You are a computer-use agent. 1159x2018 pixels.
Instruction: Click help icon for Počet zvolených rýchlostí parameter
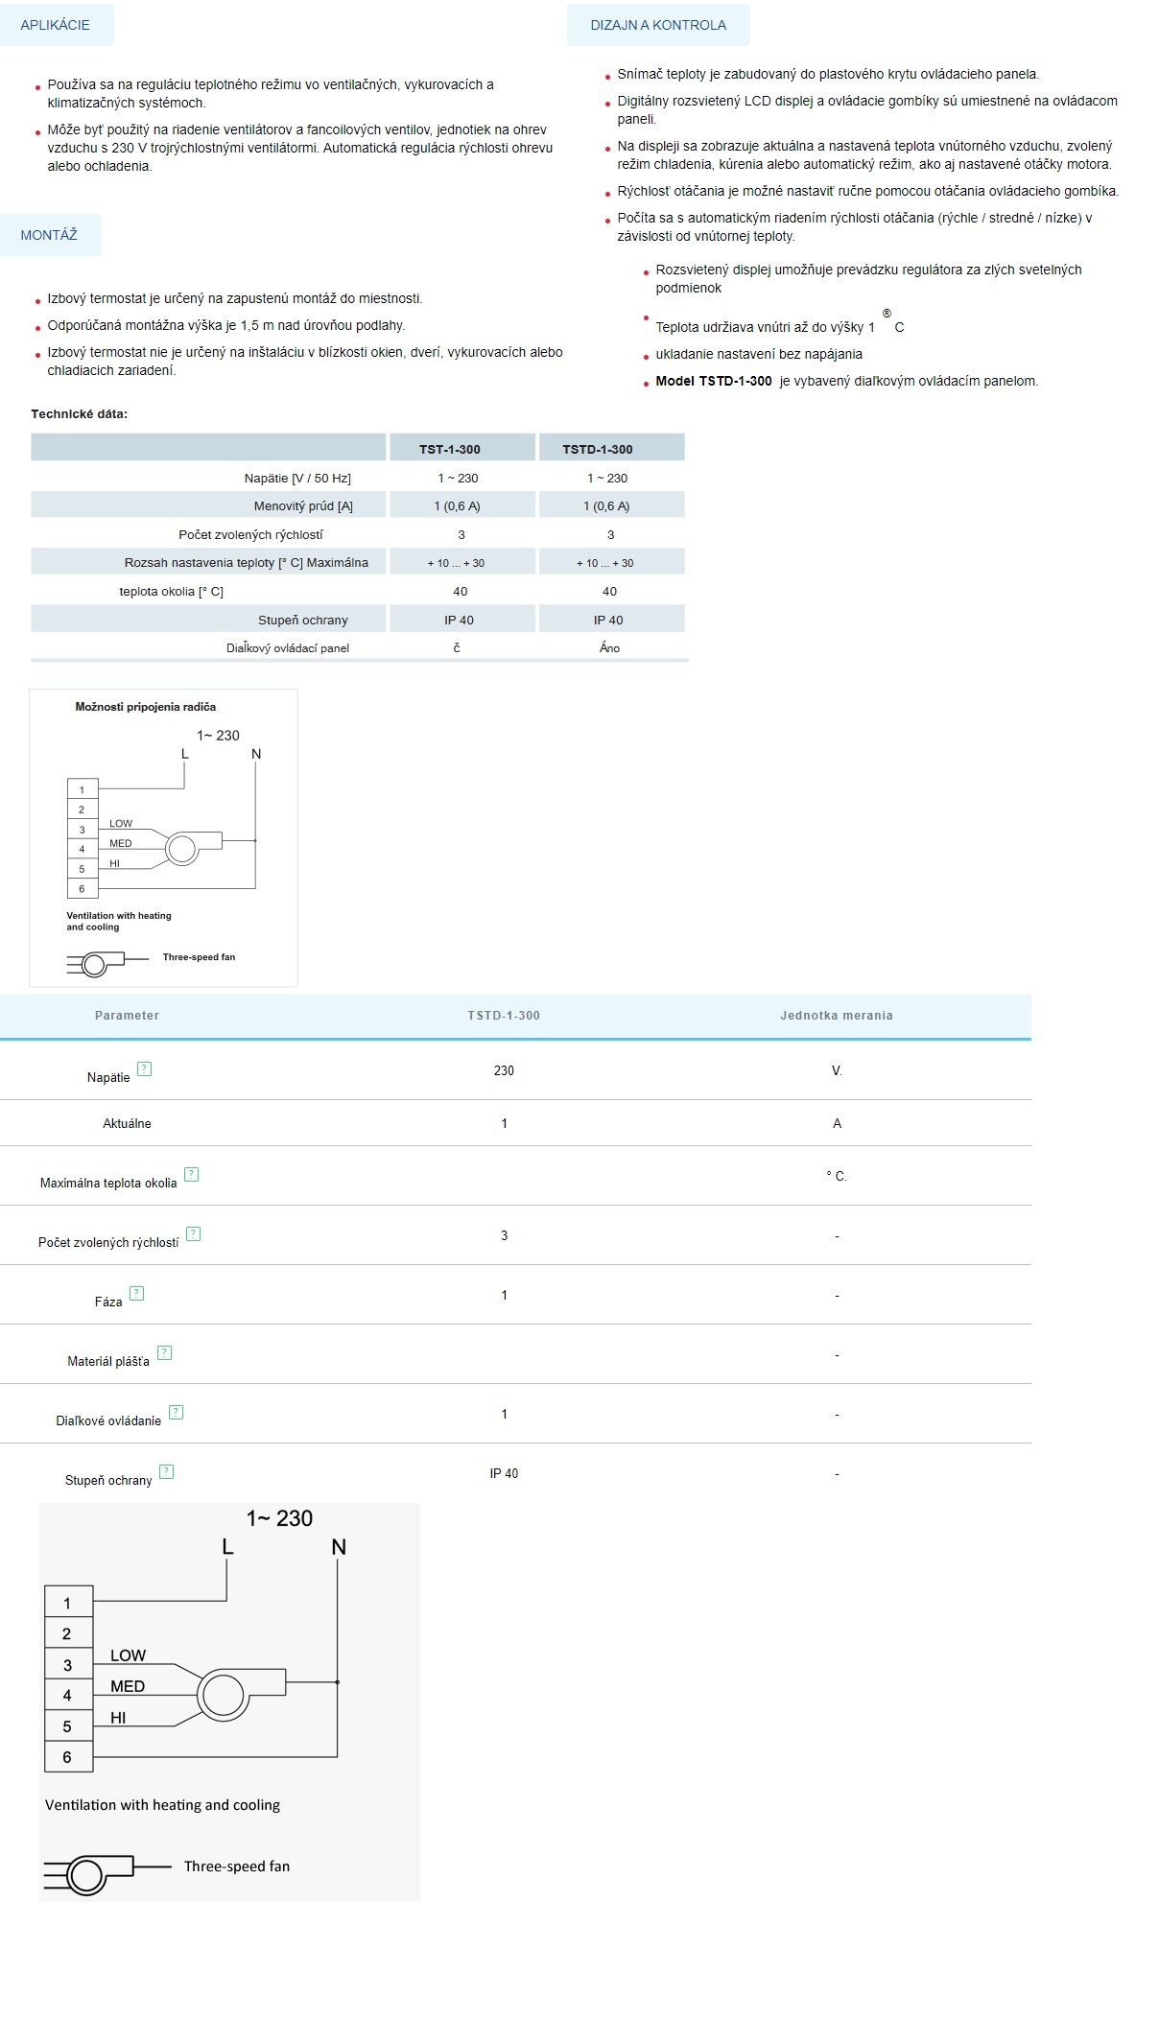[x=193, y=1233]
